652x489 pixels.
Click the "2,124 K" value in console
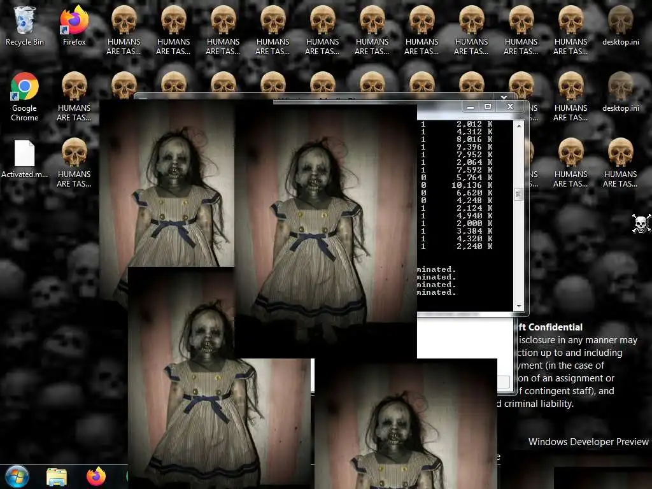pos(474,208)
